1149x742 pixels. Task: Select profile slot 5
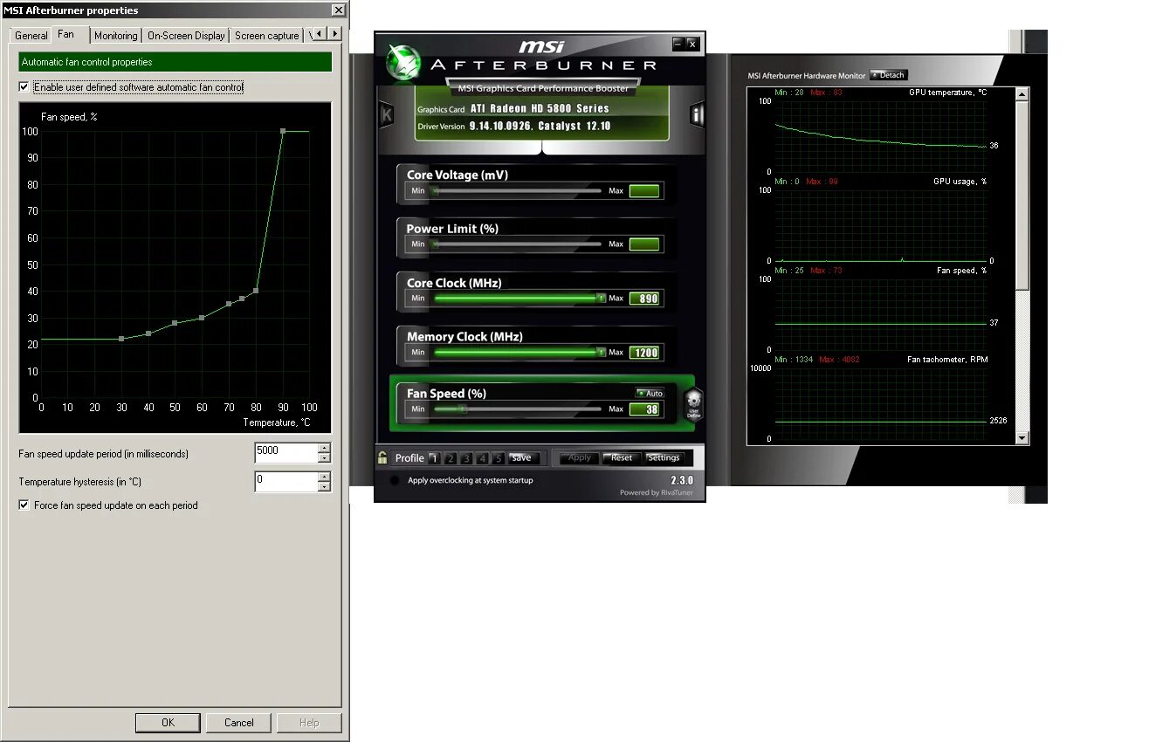point(498,457)
